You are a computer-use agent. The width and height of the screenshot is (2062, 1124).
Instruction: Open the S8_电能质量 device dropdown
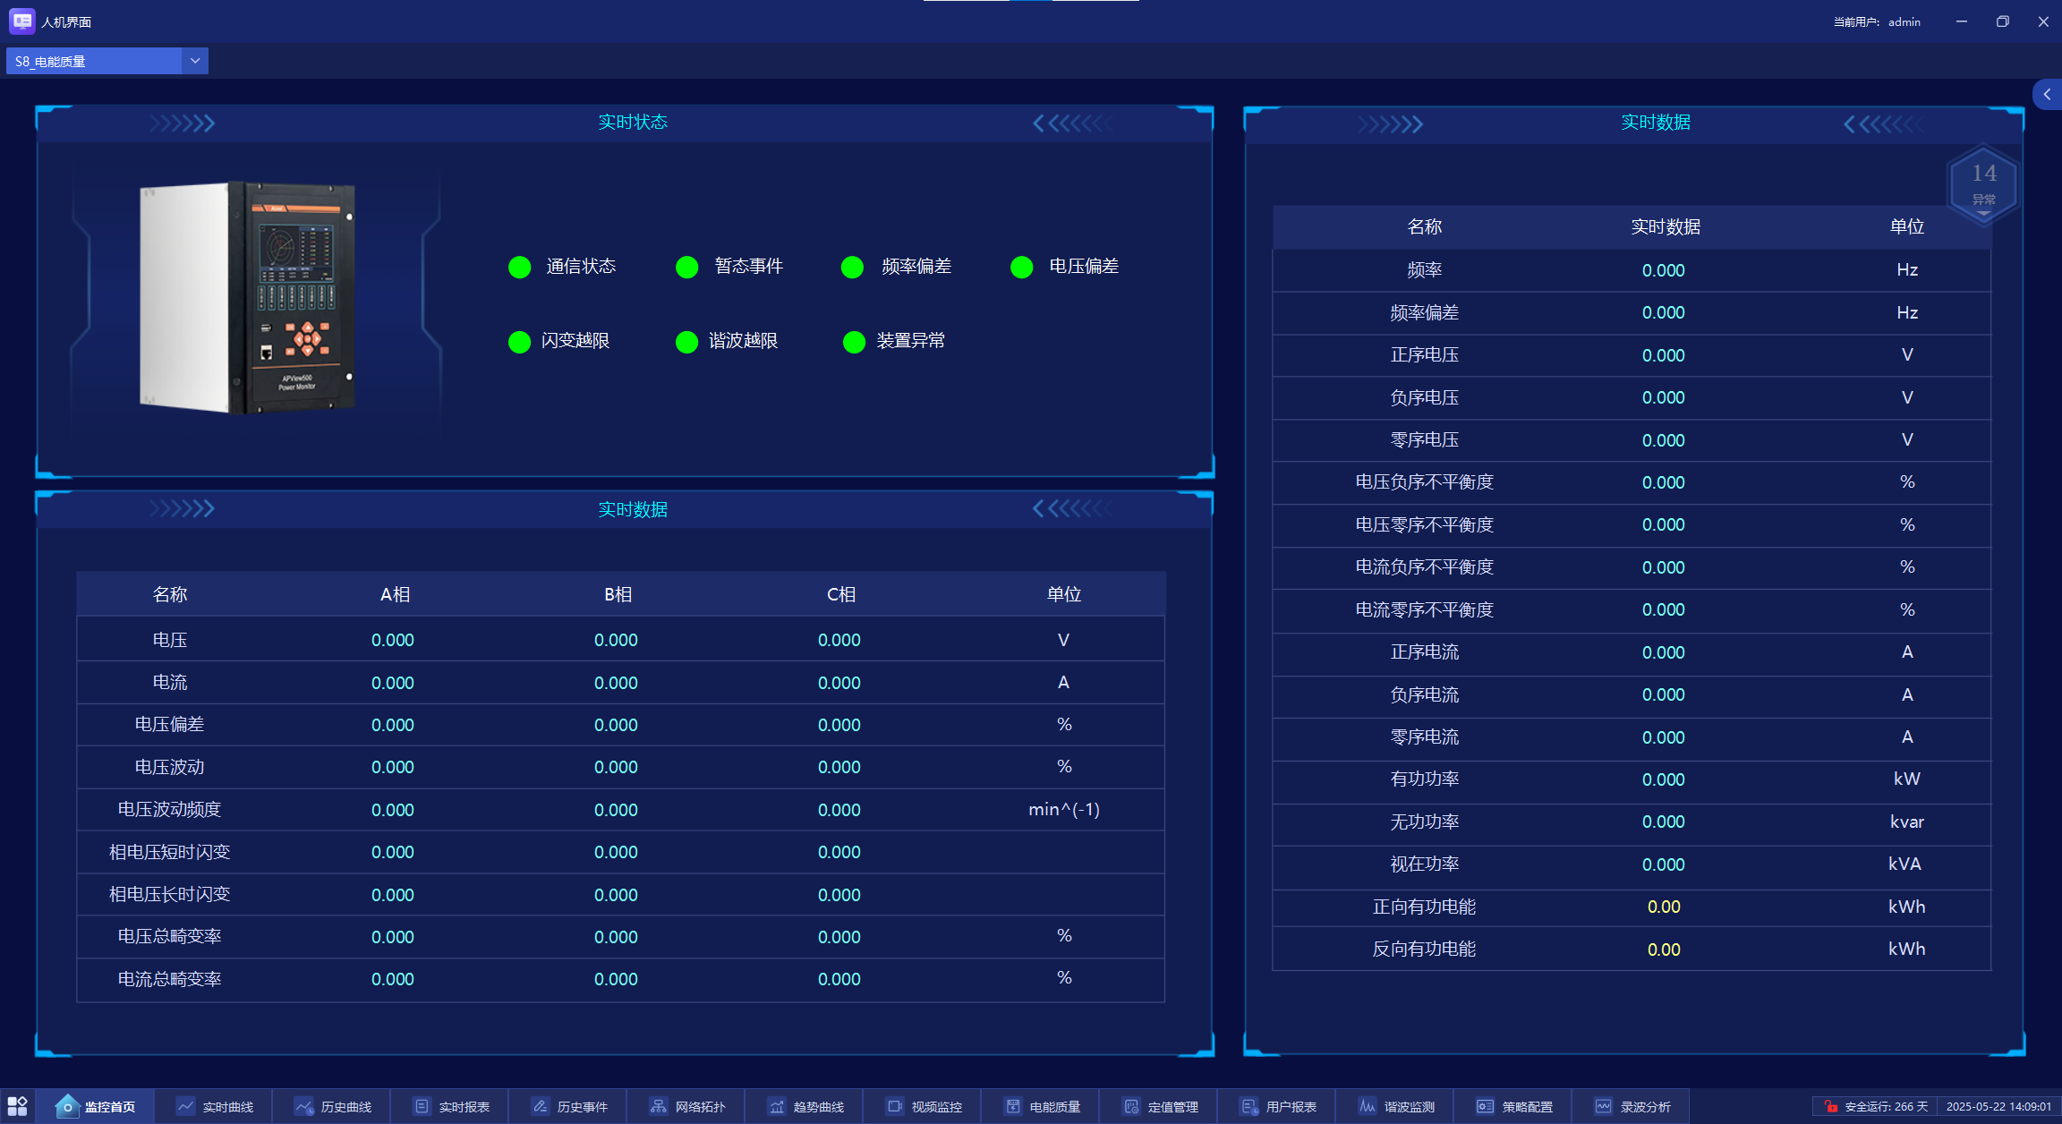click(194, 61)
